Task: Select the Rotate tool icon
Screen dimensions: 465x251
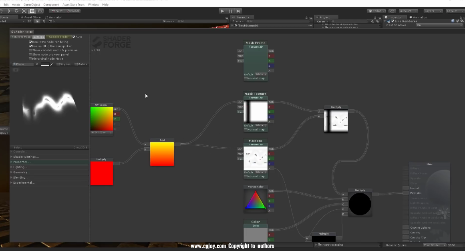Action: [x=16, y=11]
